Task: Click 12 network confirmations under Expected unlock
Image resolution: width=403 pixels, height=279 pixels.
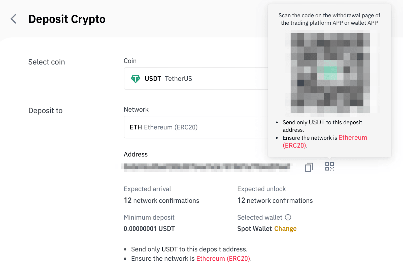Action: pyautogui.click(x=275, y=201)
